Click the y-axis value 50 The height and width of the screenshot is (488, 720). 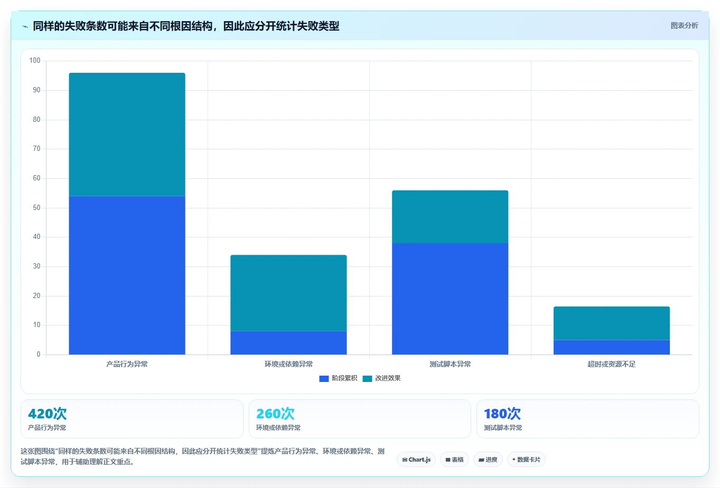coord(36,208)
